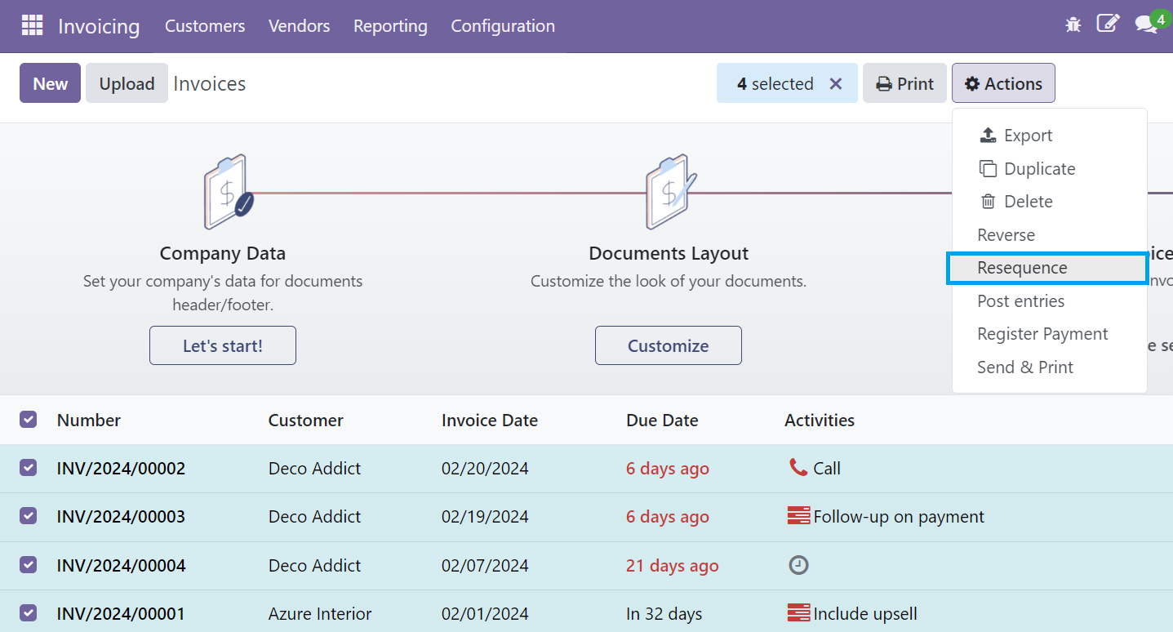1173x632 pixels.
Task: Click the New invoice button
Action: click(51, 83)
